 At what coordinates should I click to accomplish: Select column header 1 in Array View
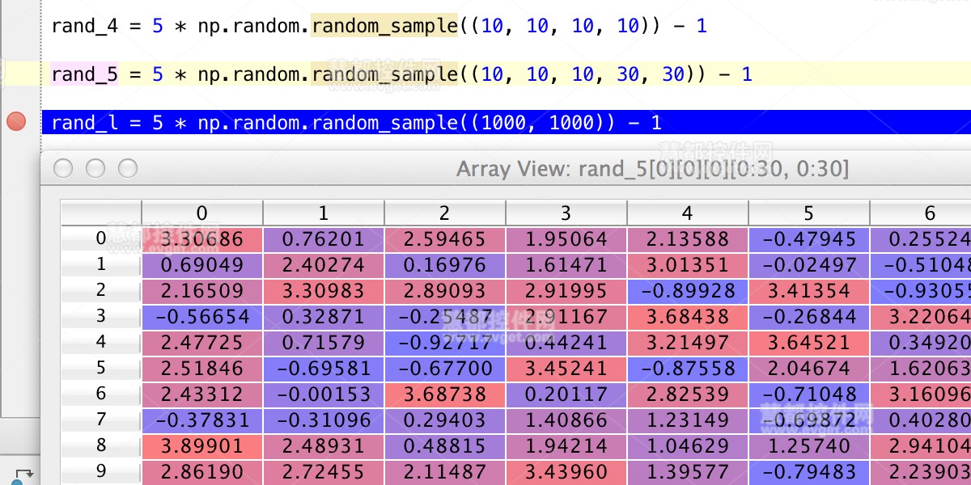324,213
